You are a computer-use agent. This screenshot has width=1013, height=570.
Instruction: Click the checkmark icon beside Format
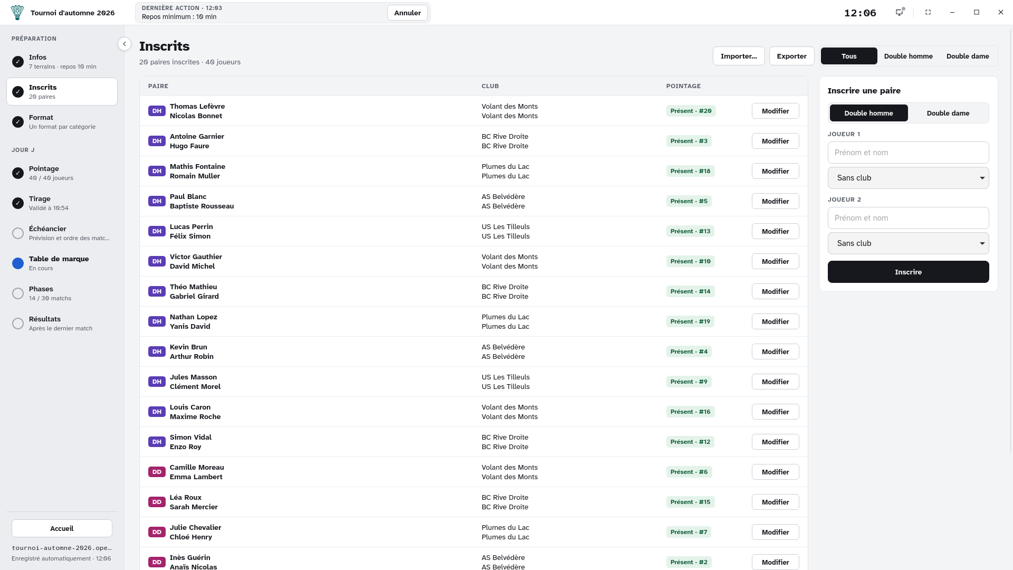pyautogui.click(x=18, y=122)
